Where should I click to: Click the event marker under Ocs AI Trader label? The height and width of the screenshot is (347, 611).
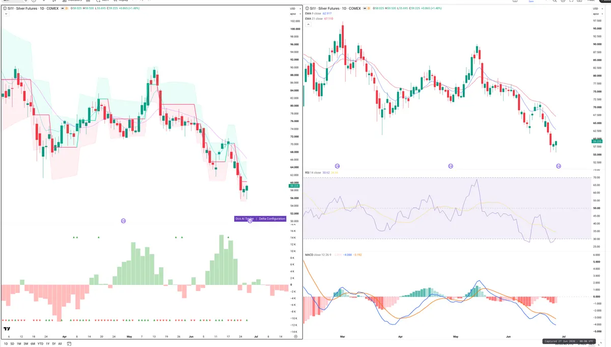(250, 221)
